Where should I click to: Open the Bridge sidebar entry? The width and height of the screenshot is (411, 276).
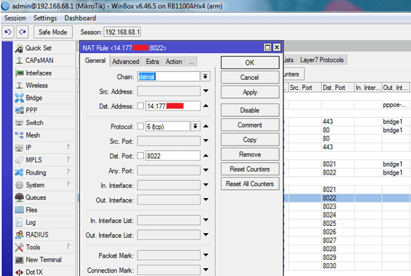pyautogui.click(x=34, y=98)
